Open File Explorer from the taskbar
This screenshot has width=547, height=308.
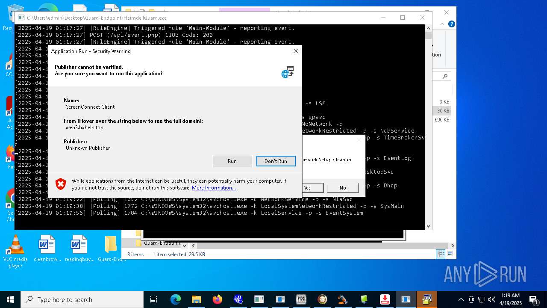pos(196,299)
